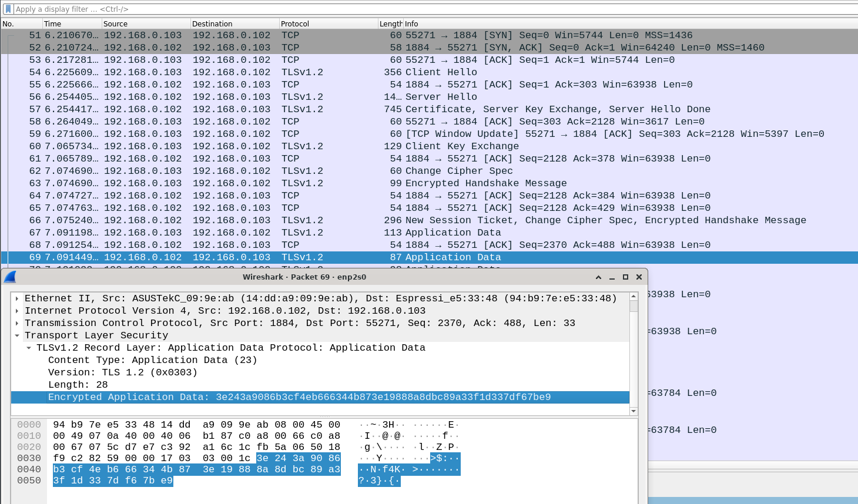Select packet 66 New Session Ticket row
This screenshot has width=858, height=504.
coord(235,220)
